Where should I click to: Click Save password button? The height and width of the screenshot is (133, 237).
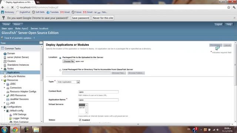pos(80,18)
